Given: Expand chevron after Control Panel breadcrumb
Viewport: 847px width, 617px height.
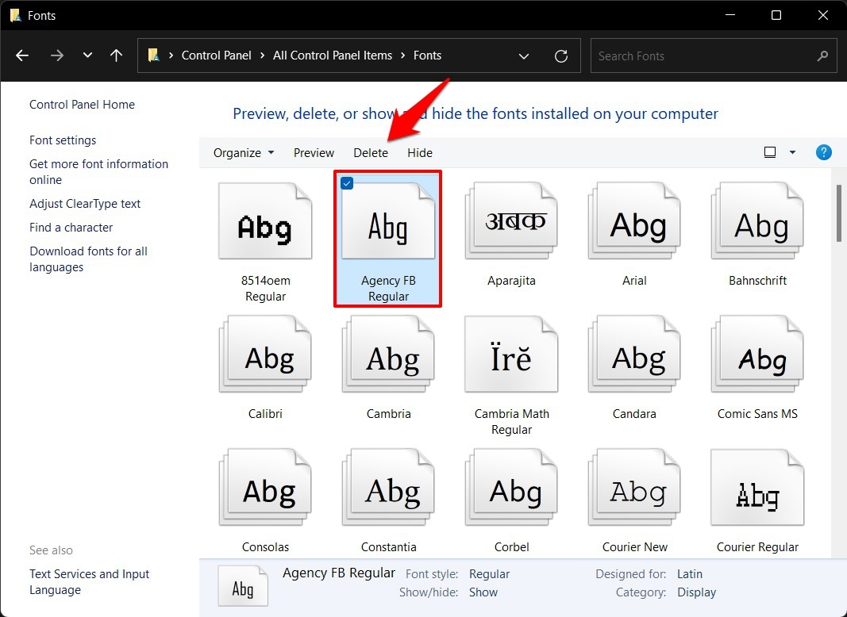Looking at the screenshot, I should point(262,56).
